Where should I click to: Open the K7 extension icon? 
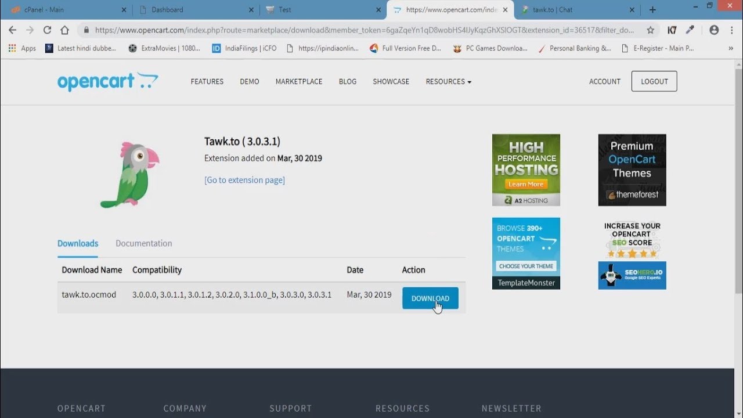pyautogui.click(x=672, y=30)
